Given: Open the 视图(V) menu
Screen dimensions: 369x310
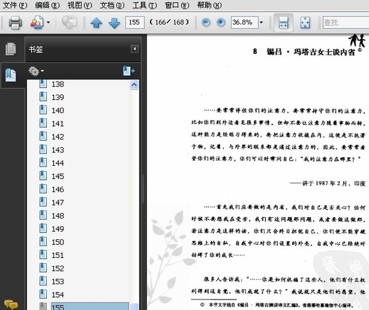Looking at the screenshot, I should 79,5.
